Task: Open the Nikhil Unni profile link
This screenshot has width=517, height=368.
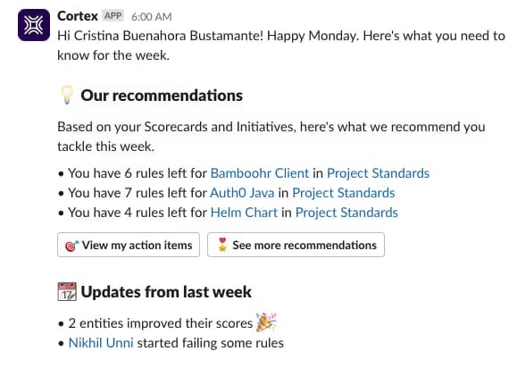Action: [x=101, y=343]
